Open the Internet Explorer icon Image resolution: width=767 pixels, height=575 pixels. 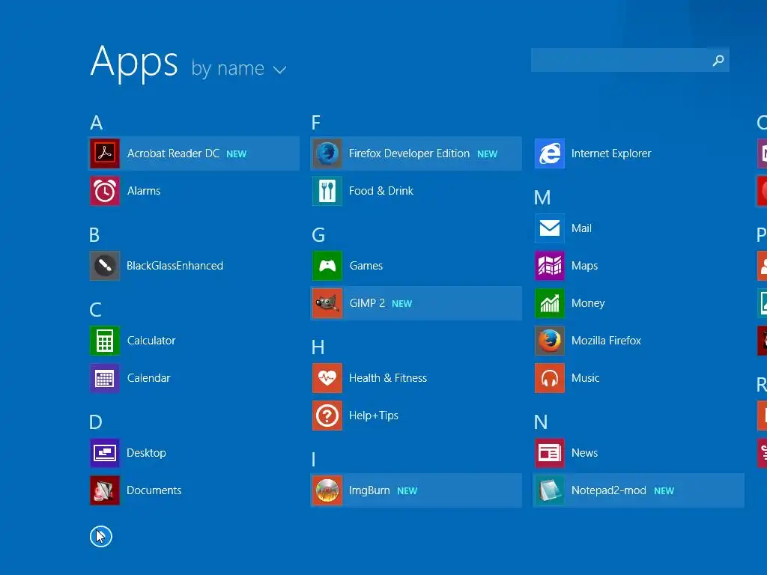550,153
